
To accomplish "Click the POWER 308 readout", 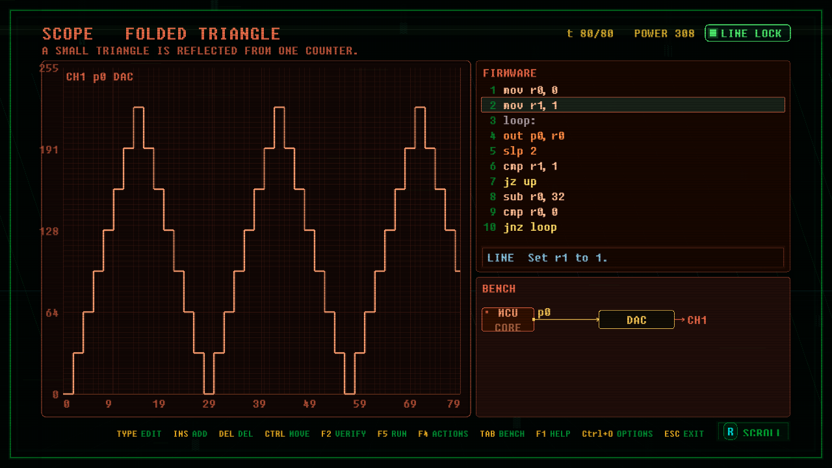I will [664, 33].
